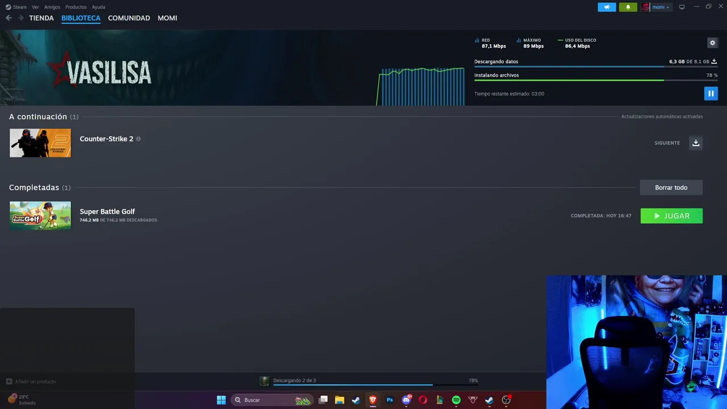Click the MÁXIMO 89 Mbps stat

coord(530,43)
